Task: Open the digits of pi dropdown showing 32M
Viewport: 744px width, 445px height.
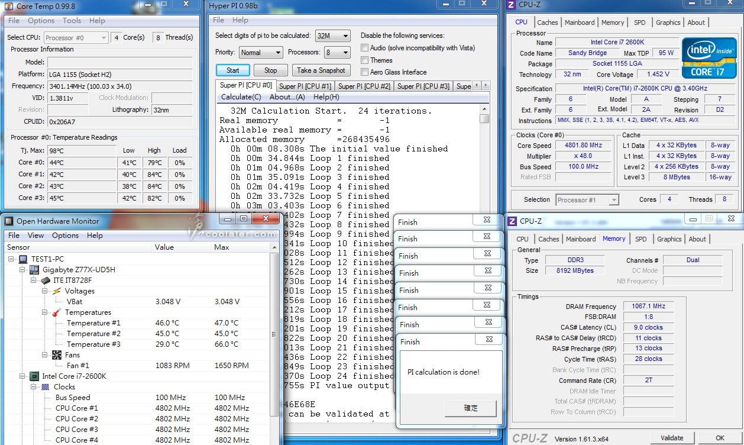Action: coord(332,36)
